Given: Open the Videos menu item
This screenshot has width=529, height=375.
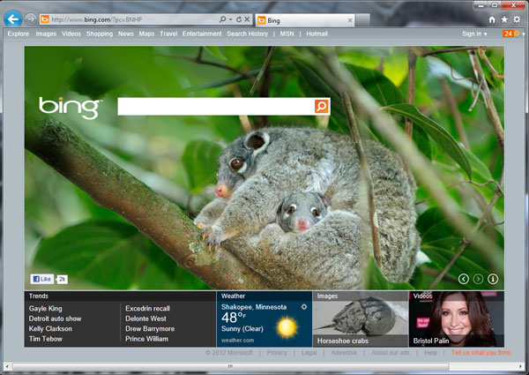Looking at the screenshot, I should click(x=71, y=34).
